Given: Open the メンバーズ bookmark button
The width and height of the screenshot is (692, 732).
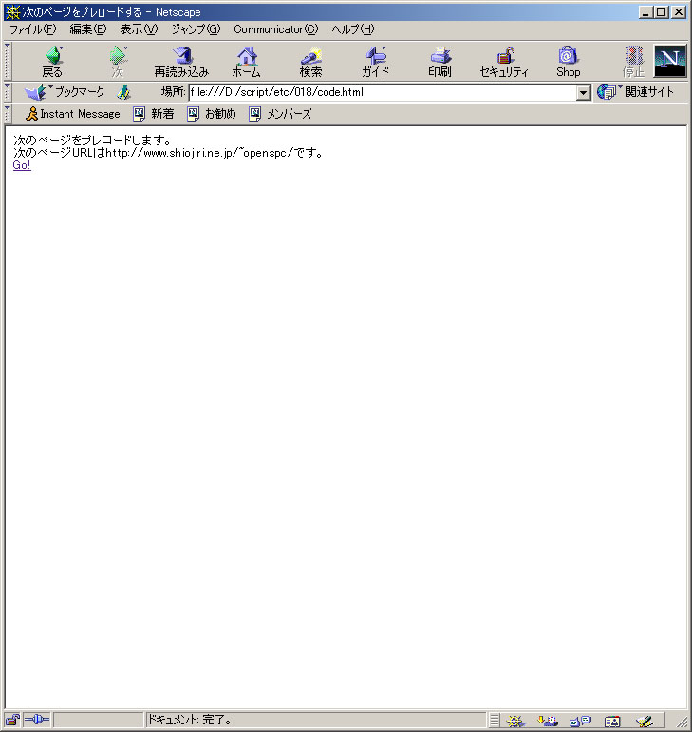Looking at the screenshot, I should pos(280,114).
